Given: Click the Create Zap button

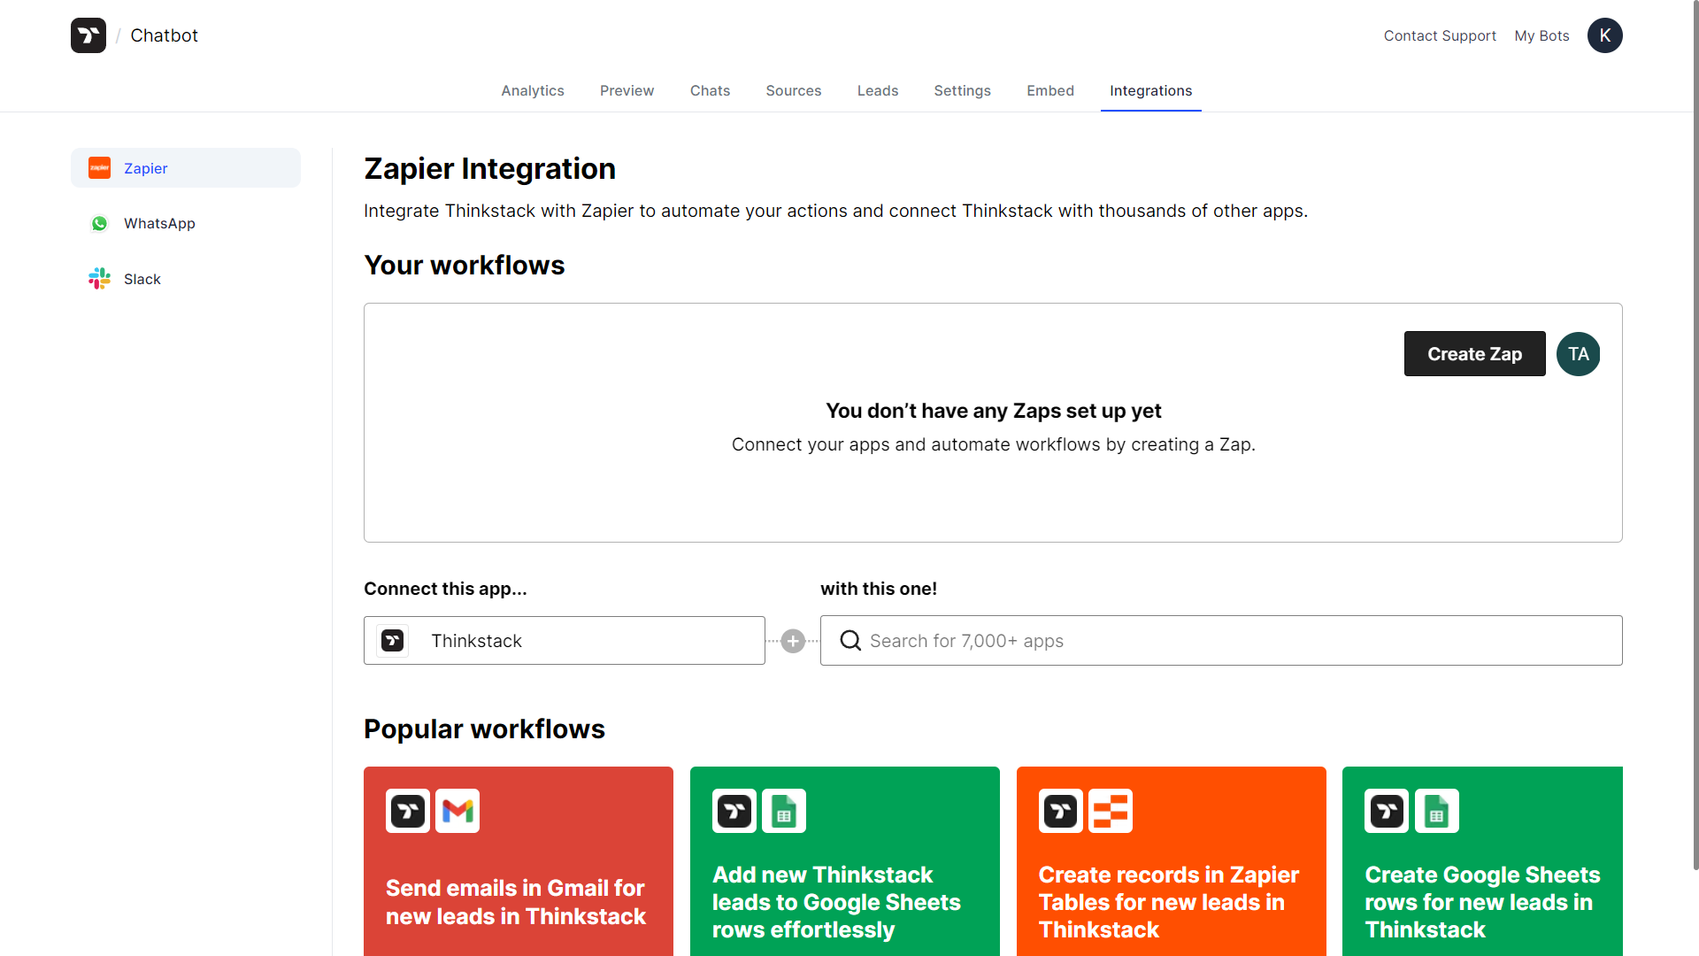Looking at the screenshot, I should click(x=1474, y=354).
